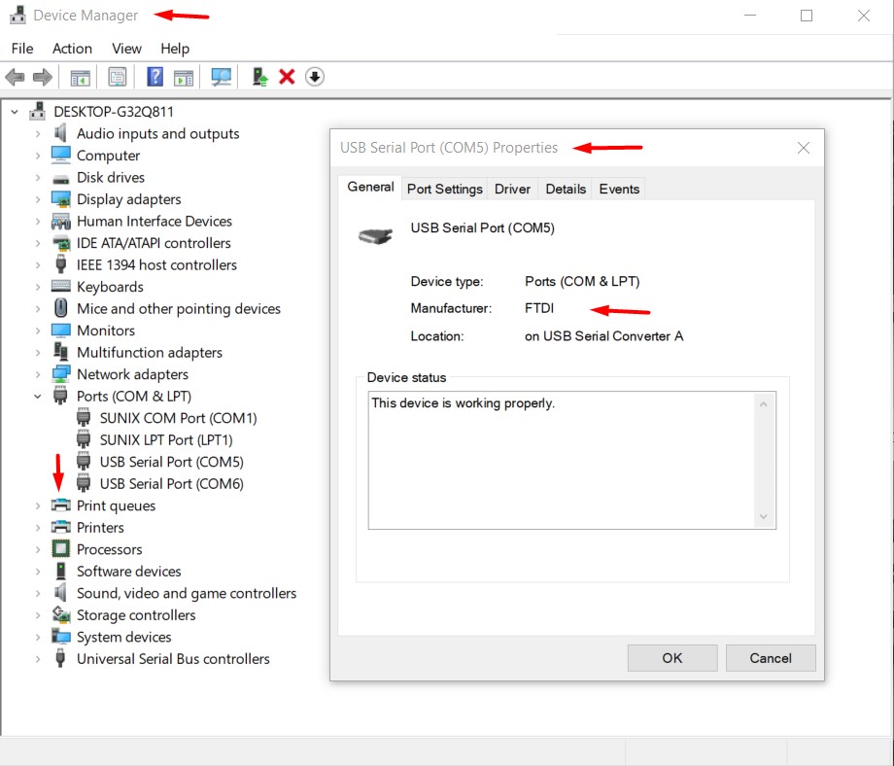Click the Update device driver toolbar icon
The image size is (894, 766).
pos(259,77)
